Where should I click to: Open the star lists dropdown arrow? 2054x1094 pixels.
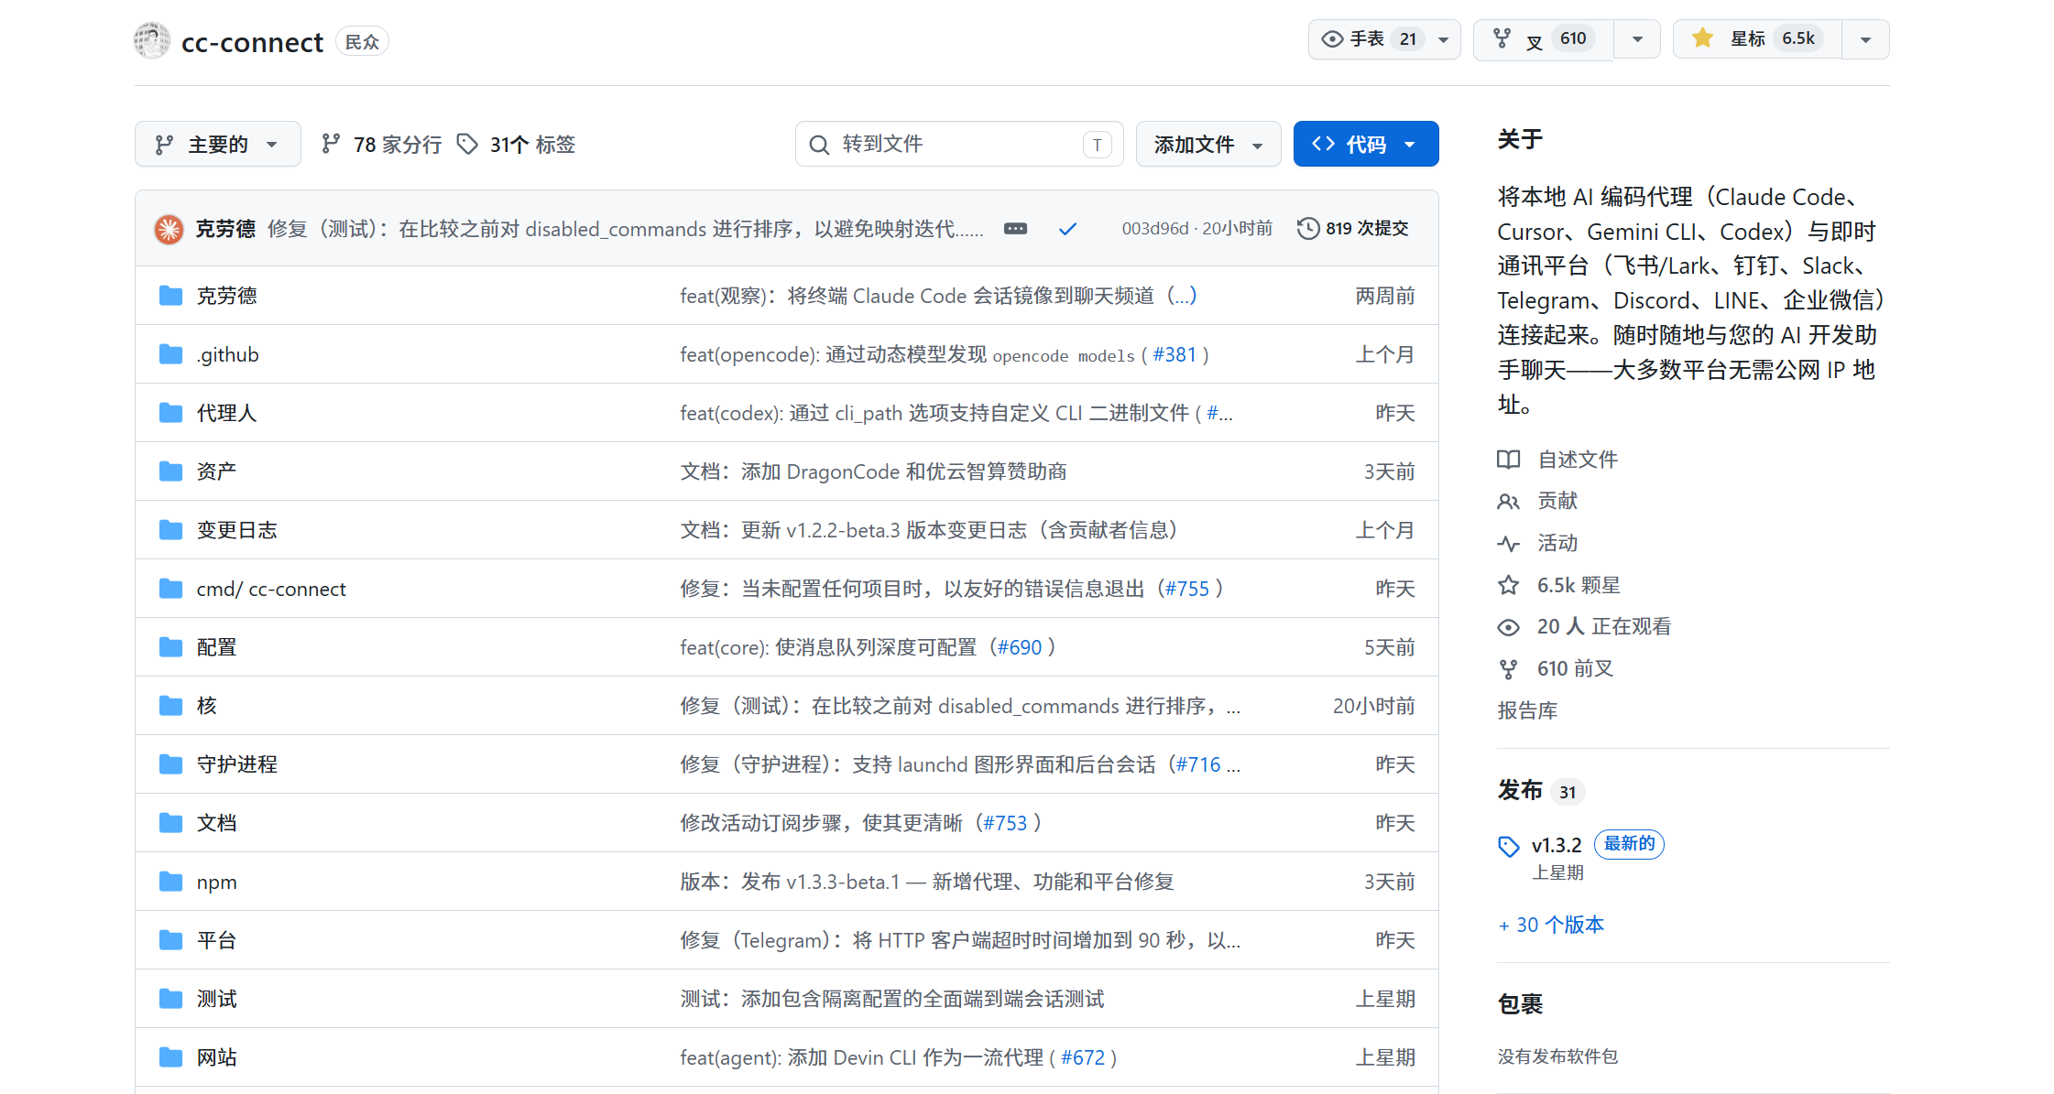(1865, 39)
